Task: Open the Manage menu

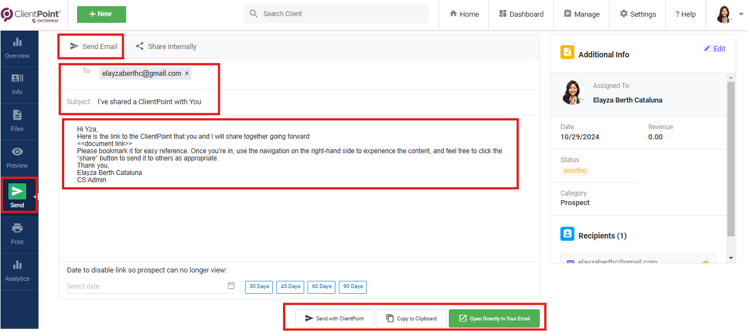Action: 582,14
